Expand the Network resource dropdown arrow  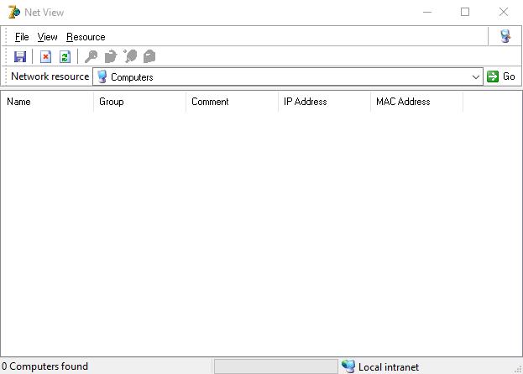pos(476,76)
